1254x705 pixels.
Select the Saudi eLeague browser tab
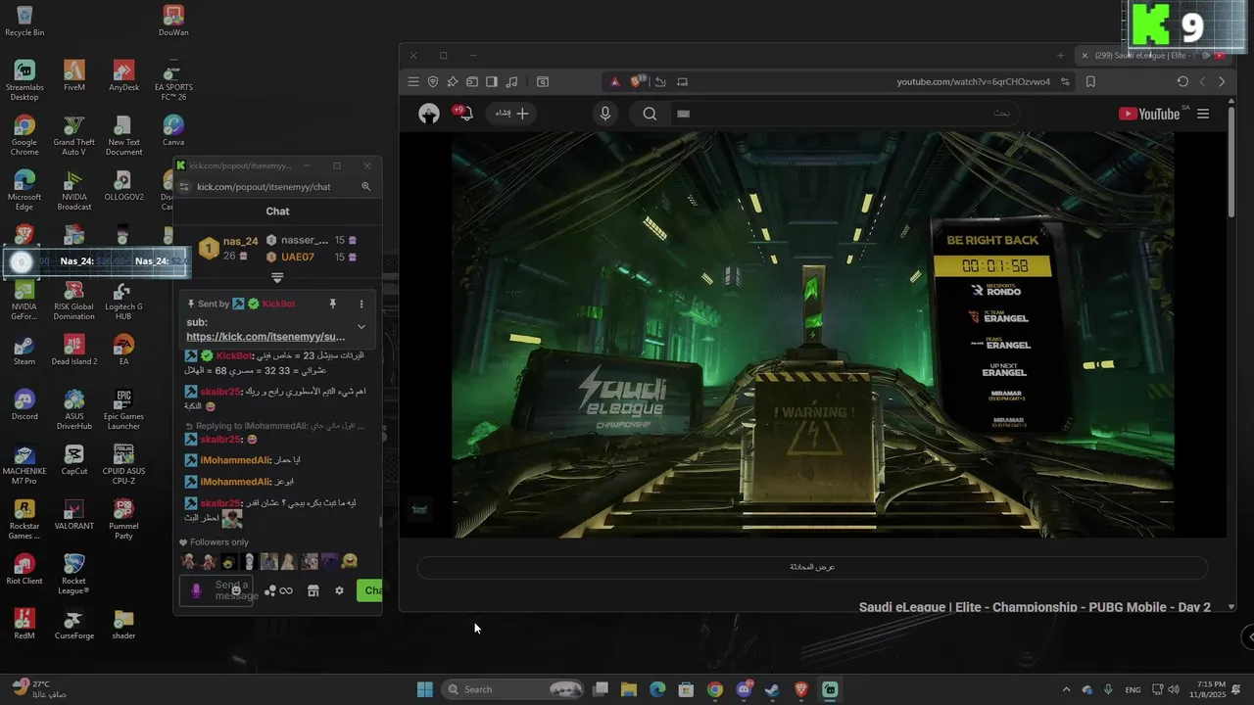tap(1151, 56)
